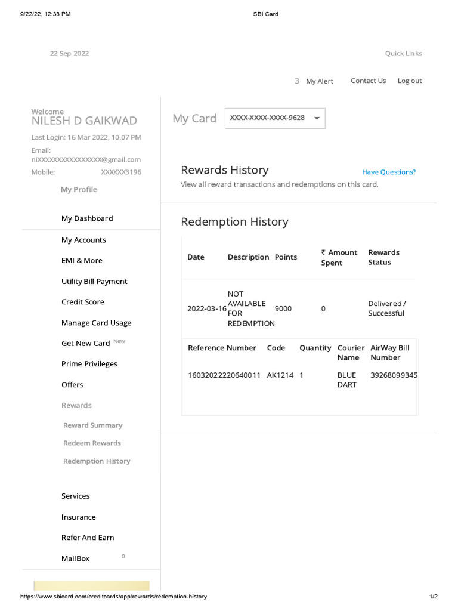Open MailBox

point(75,558)
